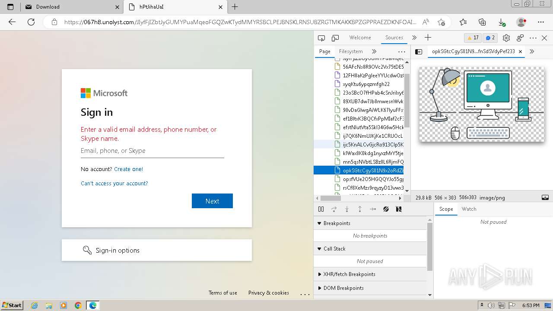Show more DevTools tabs beside Sources
The height and width of the screenshot is (311, 553).
(x=414, y=38)
